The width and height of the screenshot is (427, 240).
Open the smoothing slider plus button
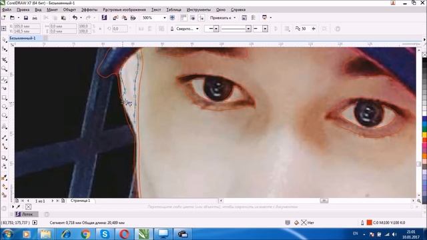[314, 29]
